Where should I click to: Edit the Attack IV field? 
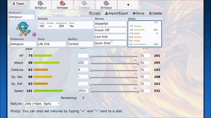pos(145,63)
